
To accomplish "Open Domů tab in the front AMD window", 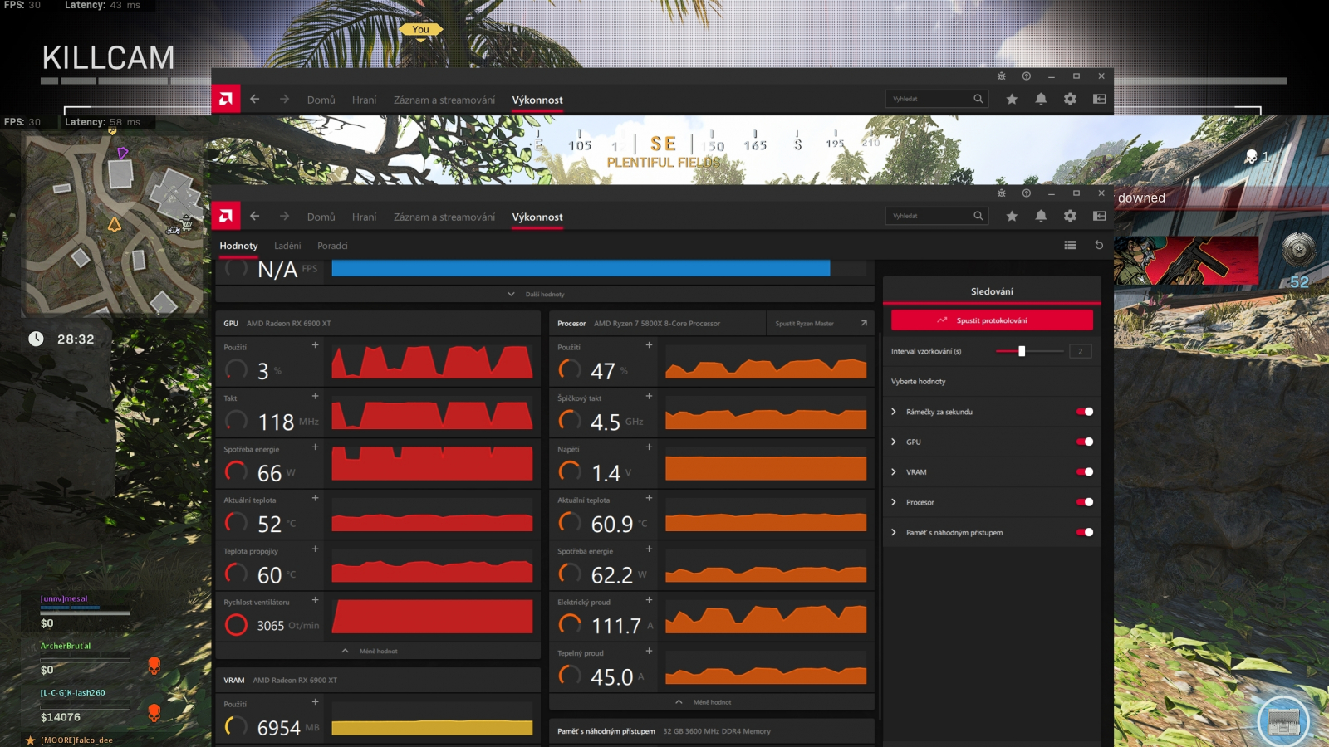I will tap(321, 217).
